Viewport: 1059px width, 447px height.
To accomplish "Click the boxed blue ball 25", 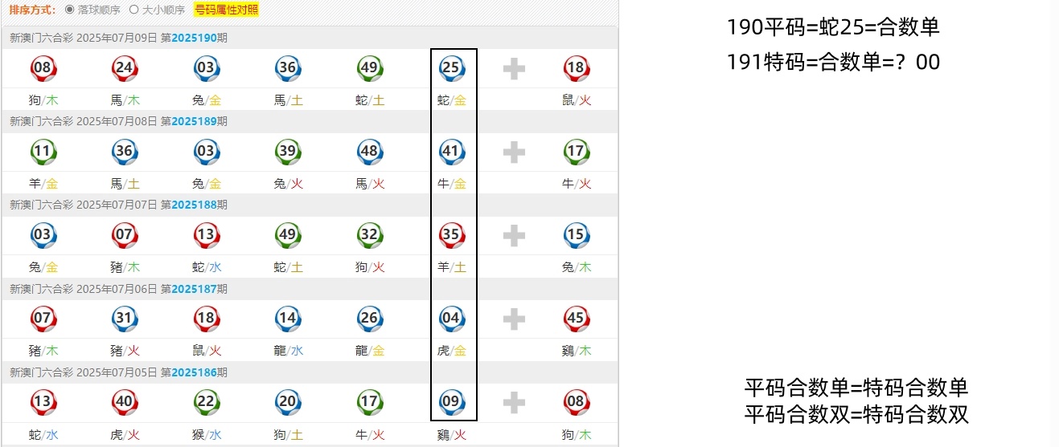I will click(x=451, y=69).
